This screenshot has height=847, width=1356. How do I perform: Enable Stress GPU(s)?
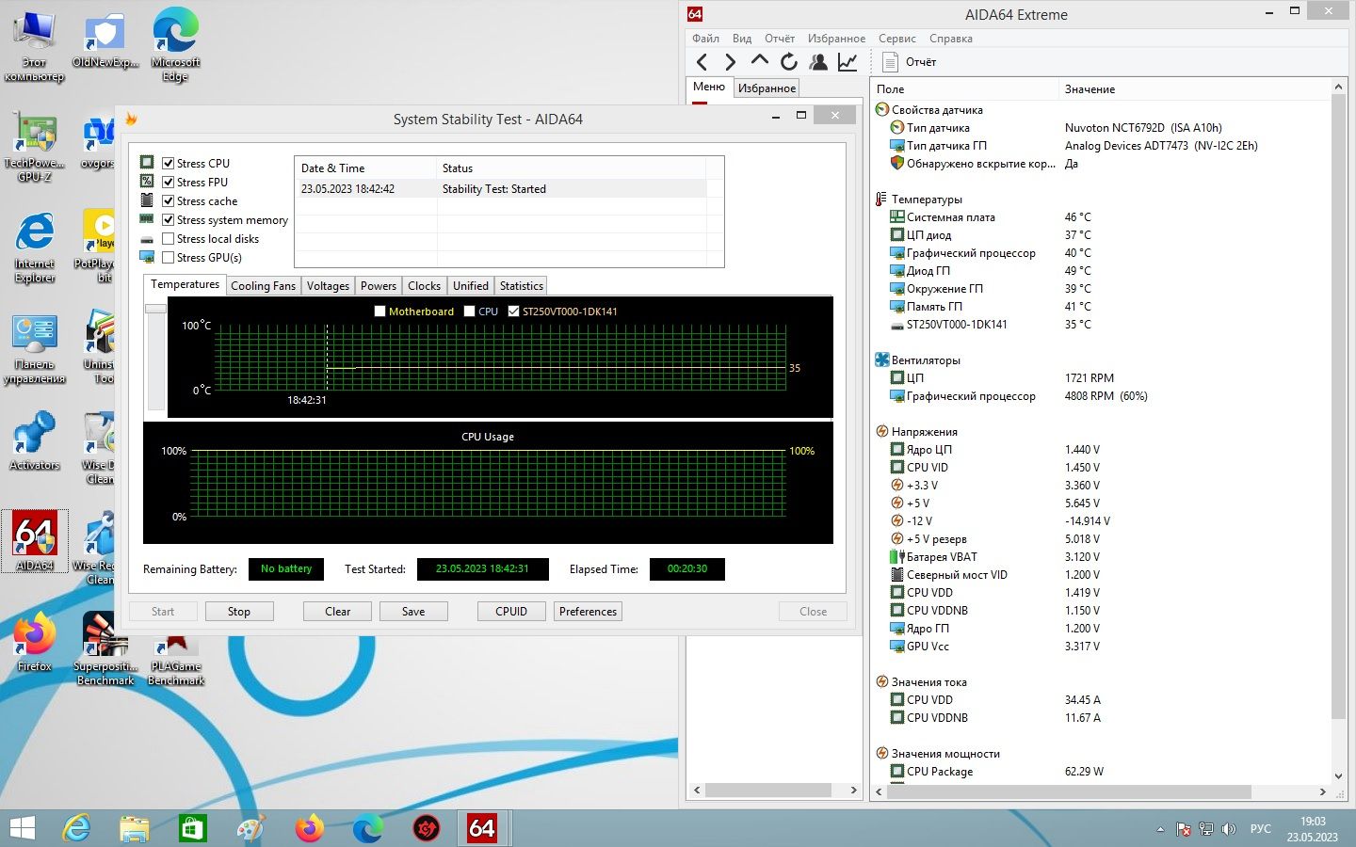pyautogui.click(x=168, y=257)
